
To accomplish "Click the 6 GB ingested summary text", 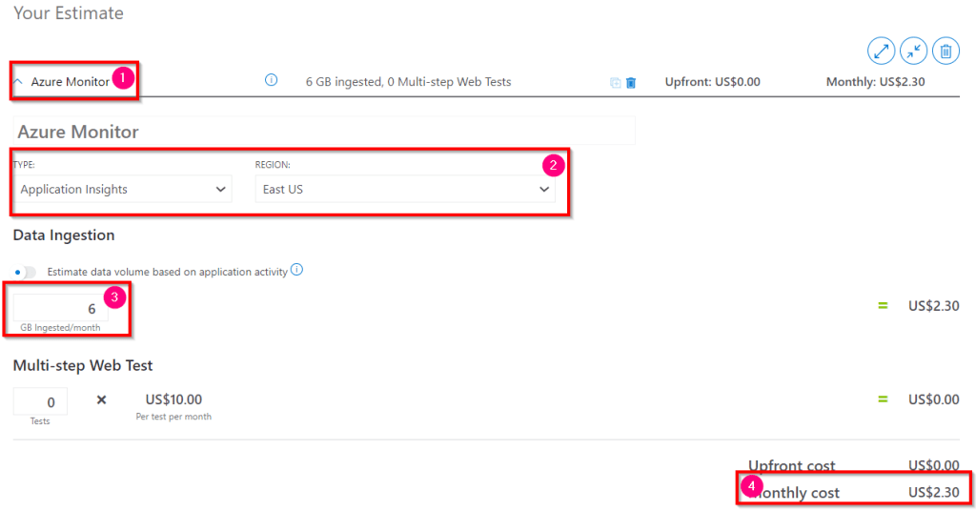I will 408,82.
